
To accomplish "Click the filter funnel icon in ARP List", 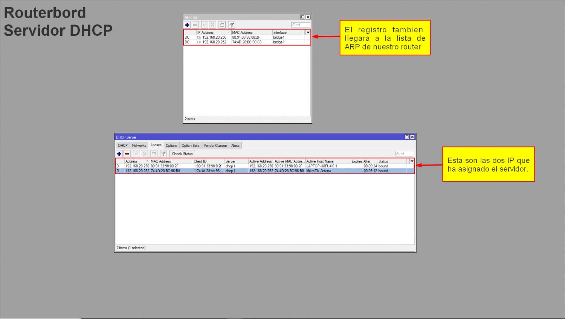I will [x=232, y=25].
